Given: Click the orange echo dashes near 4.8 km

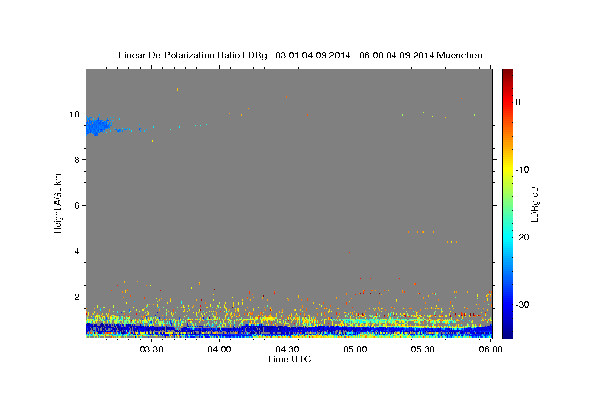Looking at the screenshot, I should 420,232.
